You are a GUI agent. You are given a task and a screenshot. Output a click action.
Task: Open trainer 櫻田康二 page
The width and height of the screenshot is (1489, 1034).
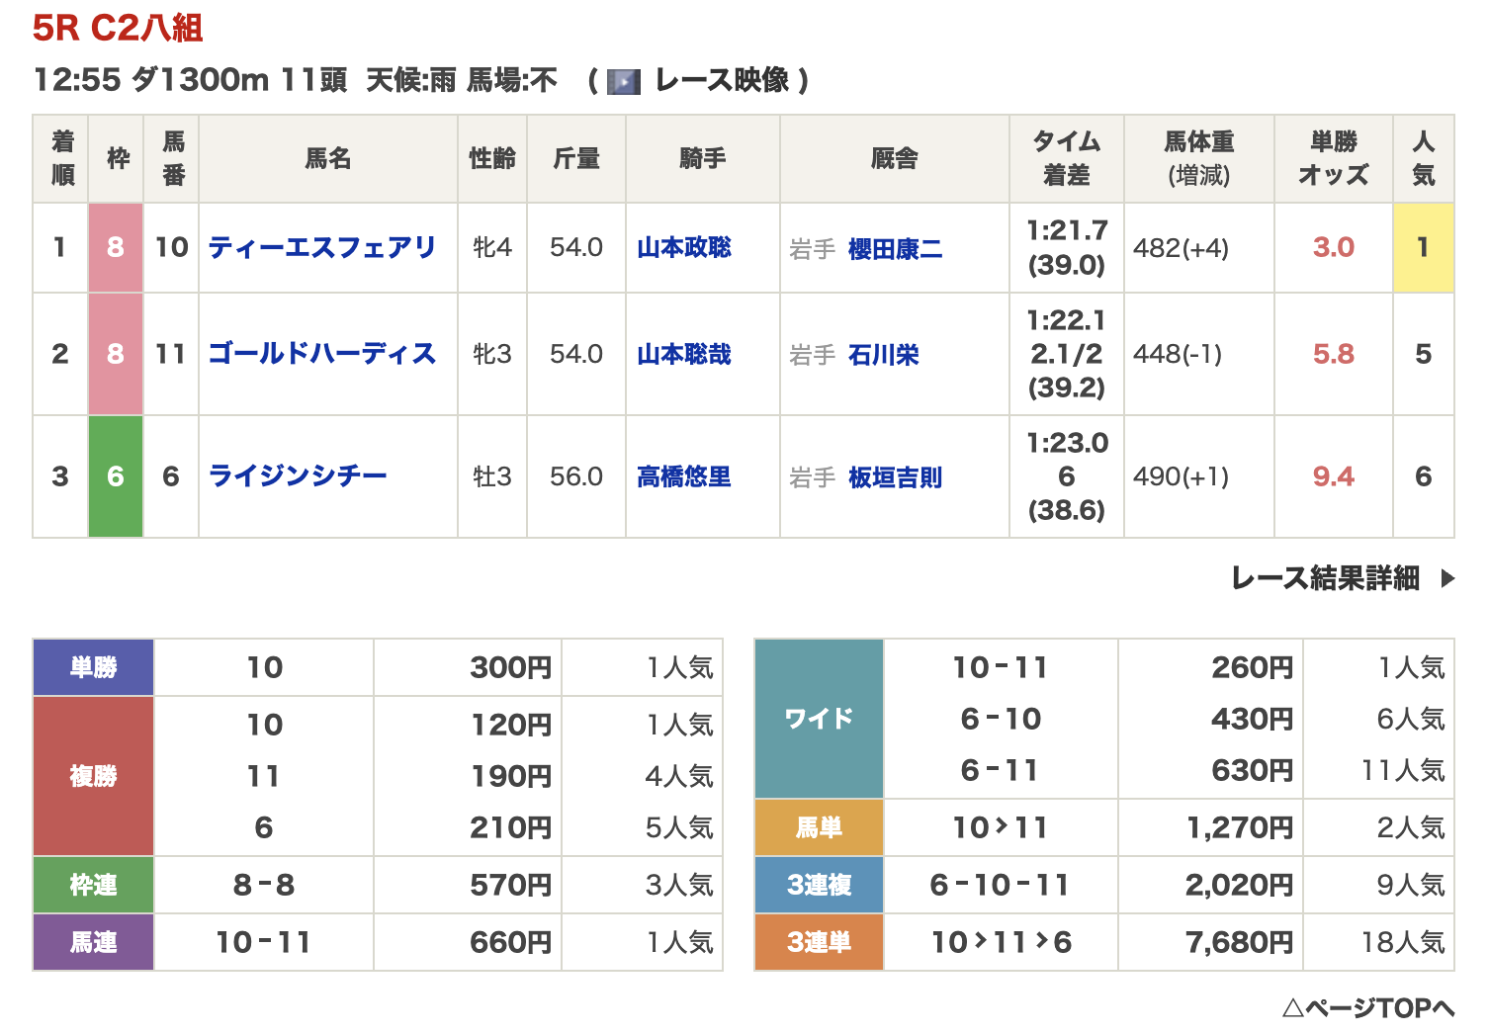(895, 249)
